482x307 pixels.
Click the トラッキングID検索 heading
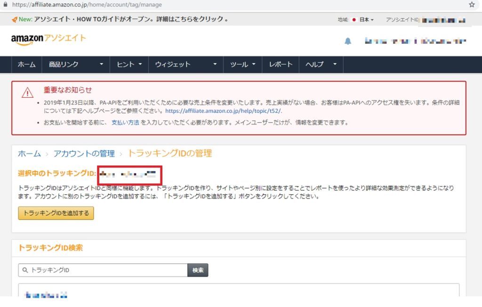(50, 248)
